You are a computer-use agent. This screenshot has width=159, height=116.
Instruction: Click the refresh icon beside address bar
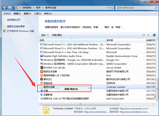click(x=112, y=8)
